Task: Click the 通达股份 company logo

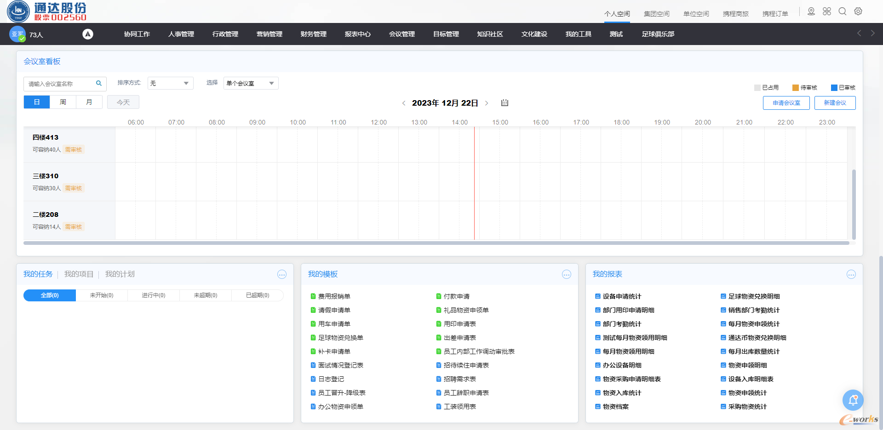Action: point(47,11)
